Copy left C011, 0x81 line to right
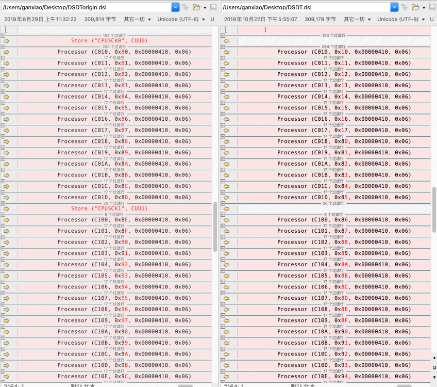 (x=6, y=63)
